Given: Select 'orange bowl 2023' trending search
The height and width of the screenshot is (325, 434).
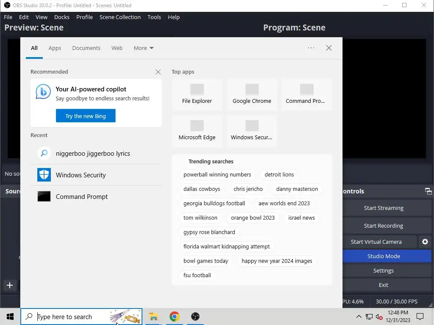Looking at the screenshot, I should click(x=253, y=218).
